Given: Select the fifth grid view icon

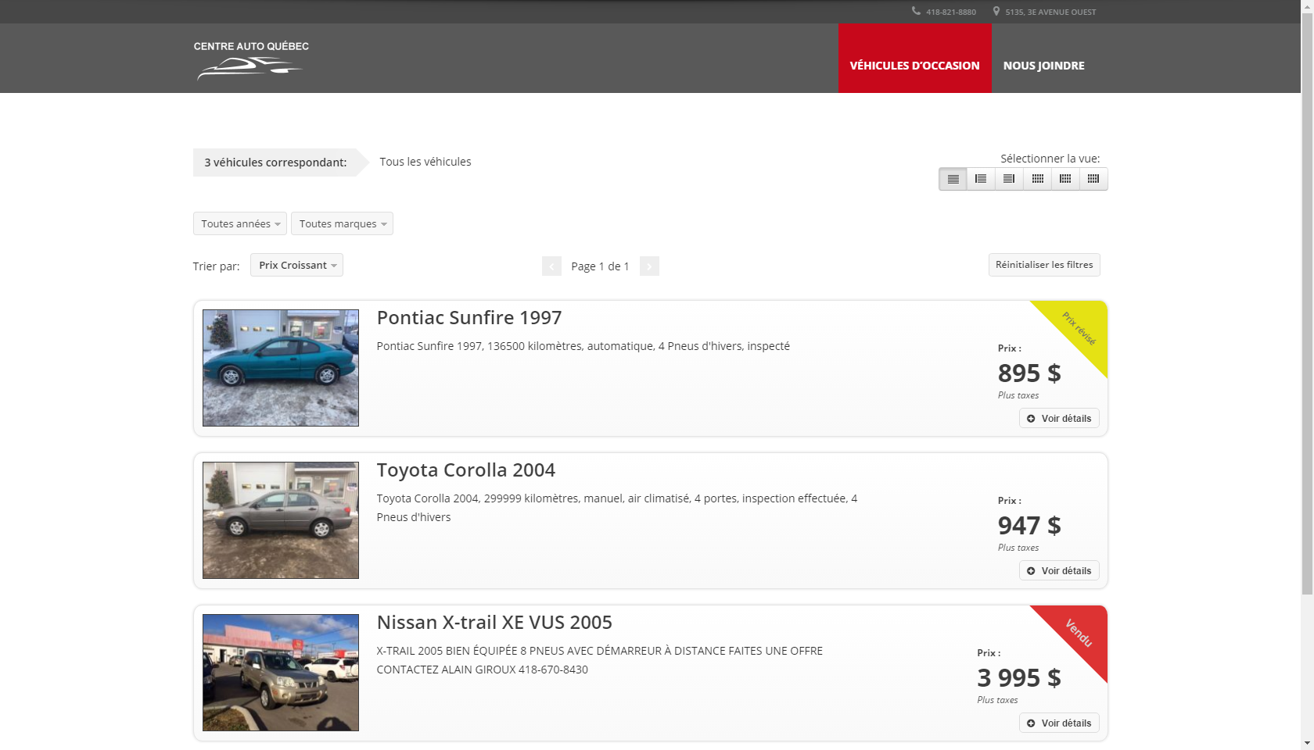Looking at the screenshot, I should point(1065,179).
